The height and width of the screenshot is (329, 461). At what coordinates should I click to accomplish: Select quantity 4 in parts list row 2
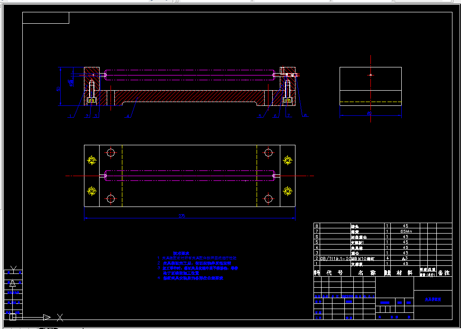click(x=388, y=258)
